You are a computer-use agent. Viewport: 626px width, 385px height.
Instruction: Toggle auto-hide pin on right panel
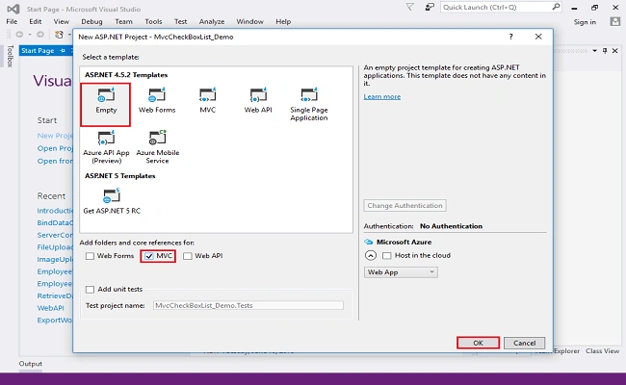pyautogui.click(x=605, y=51)
